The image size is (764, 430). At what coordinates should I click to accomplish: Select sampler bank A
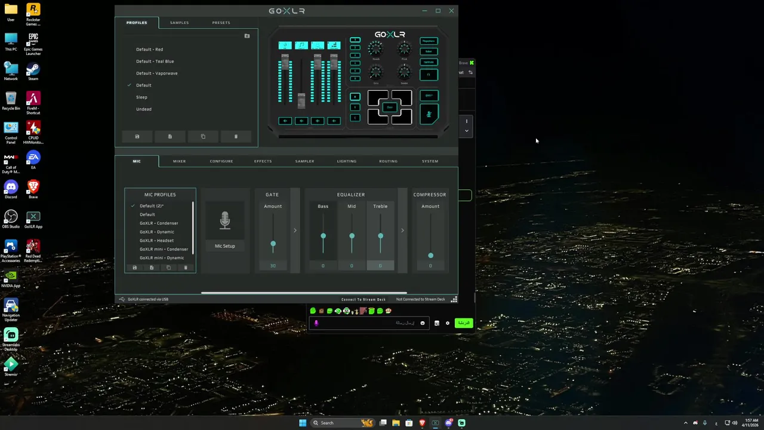coord(355,97)
